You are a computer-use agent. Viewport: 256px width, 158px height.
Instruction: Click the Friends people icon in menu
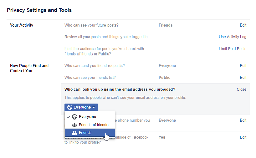74,133
